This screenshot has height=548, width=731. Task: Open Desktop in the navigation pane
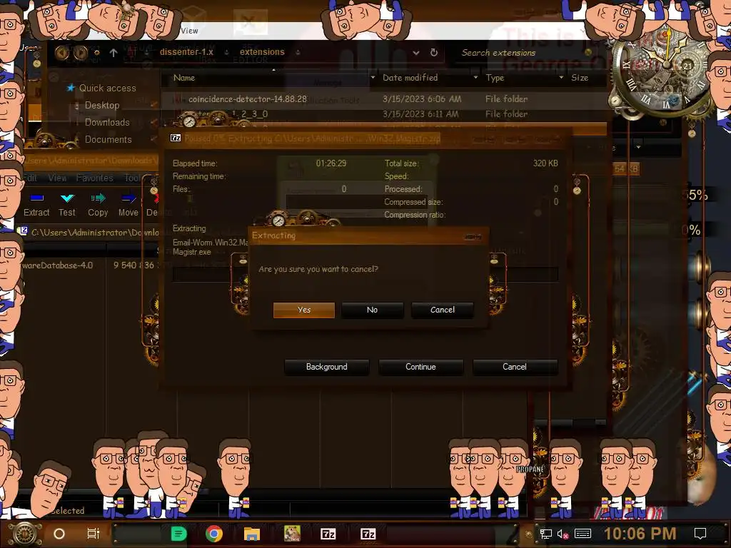[102, 106]
